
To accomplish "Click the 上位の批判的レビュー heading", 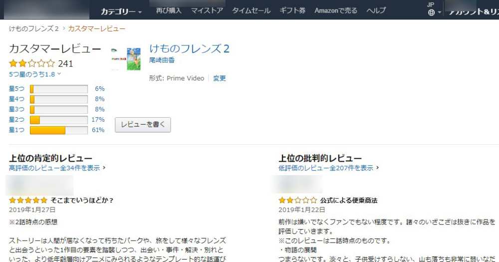I will pos(320,158).
